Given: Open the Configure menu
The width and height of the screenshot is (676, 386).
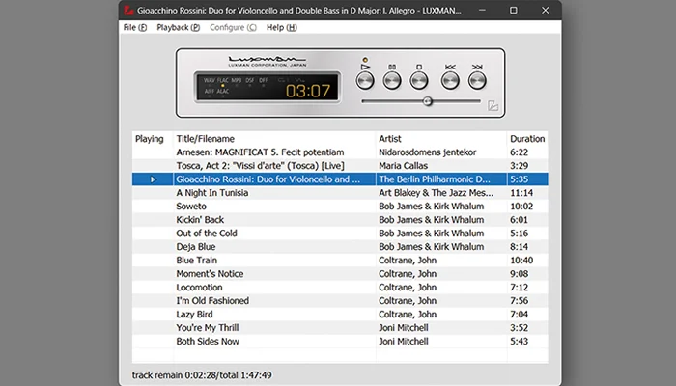Looking at the screenshot, I should tap(233, 27).
